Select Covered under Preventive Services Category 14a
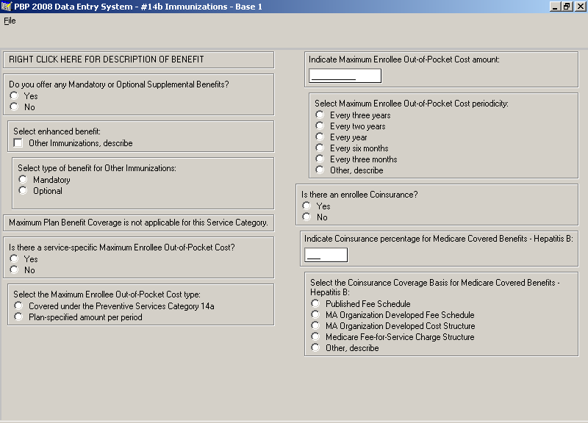 tap(18, 306)
